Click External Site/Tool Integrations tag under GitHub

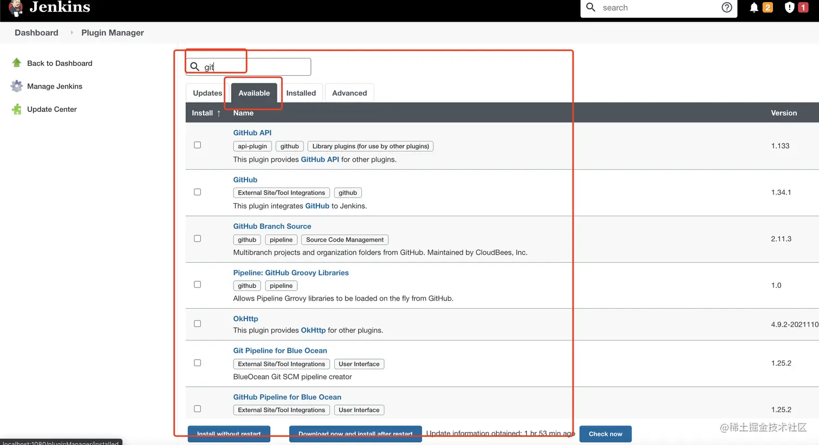tap(282, 192)
